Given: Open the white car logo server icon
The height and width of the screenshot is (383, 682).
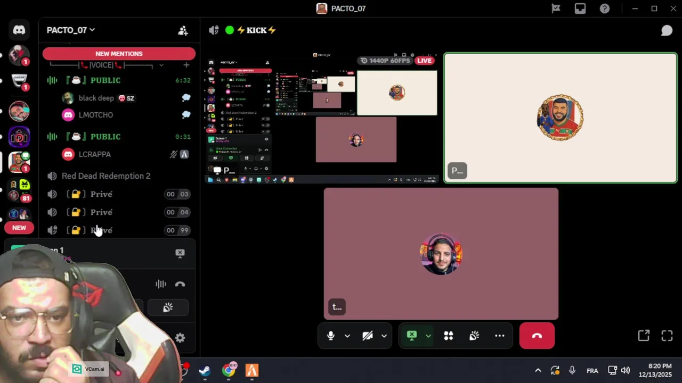Looking at the screenshot, I should click(19, 80).
